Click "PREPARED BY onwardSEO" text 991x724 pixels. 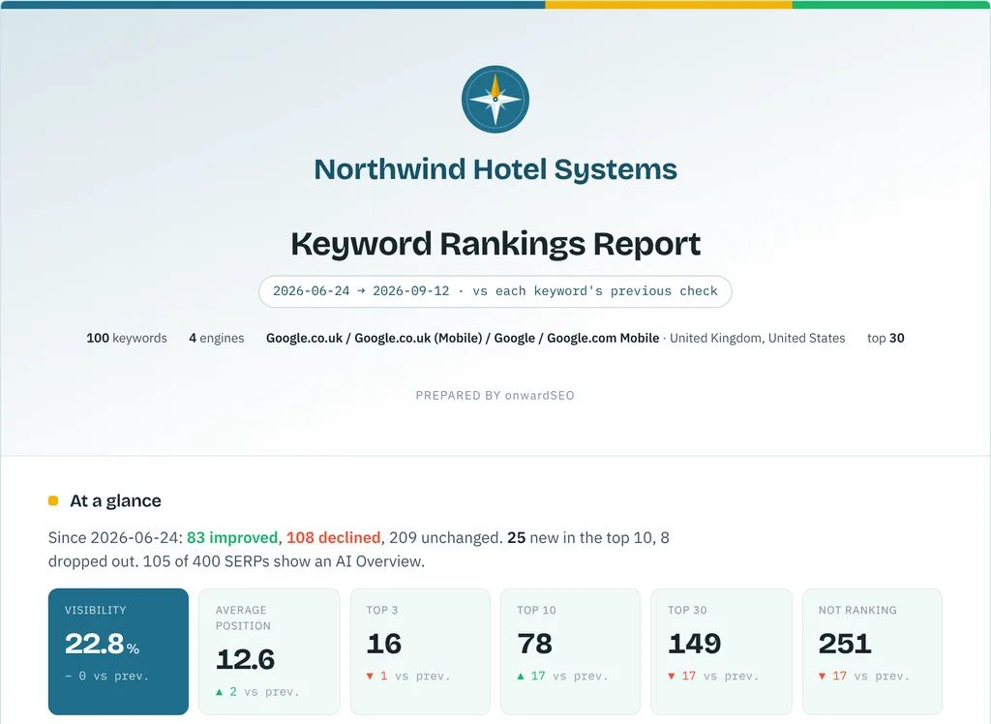pyautogui.click(x=495, y=396)
